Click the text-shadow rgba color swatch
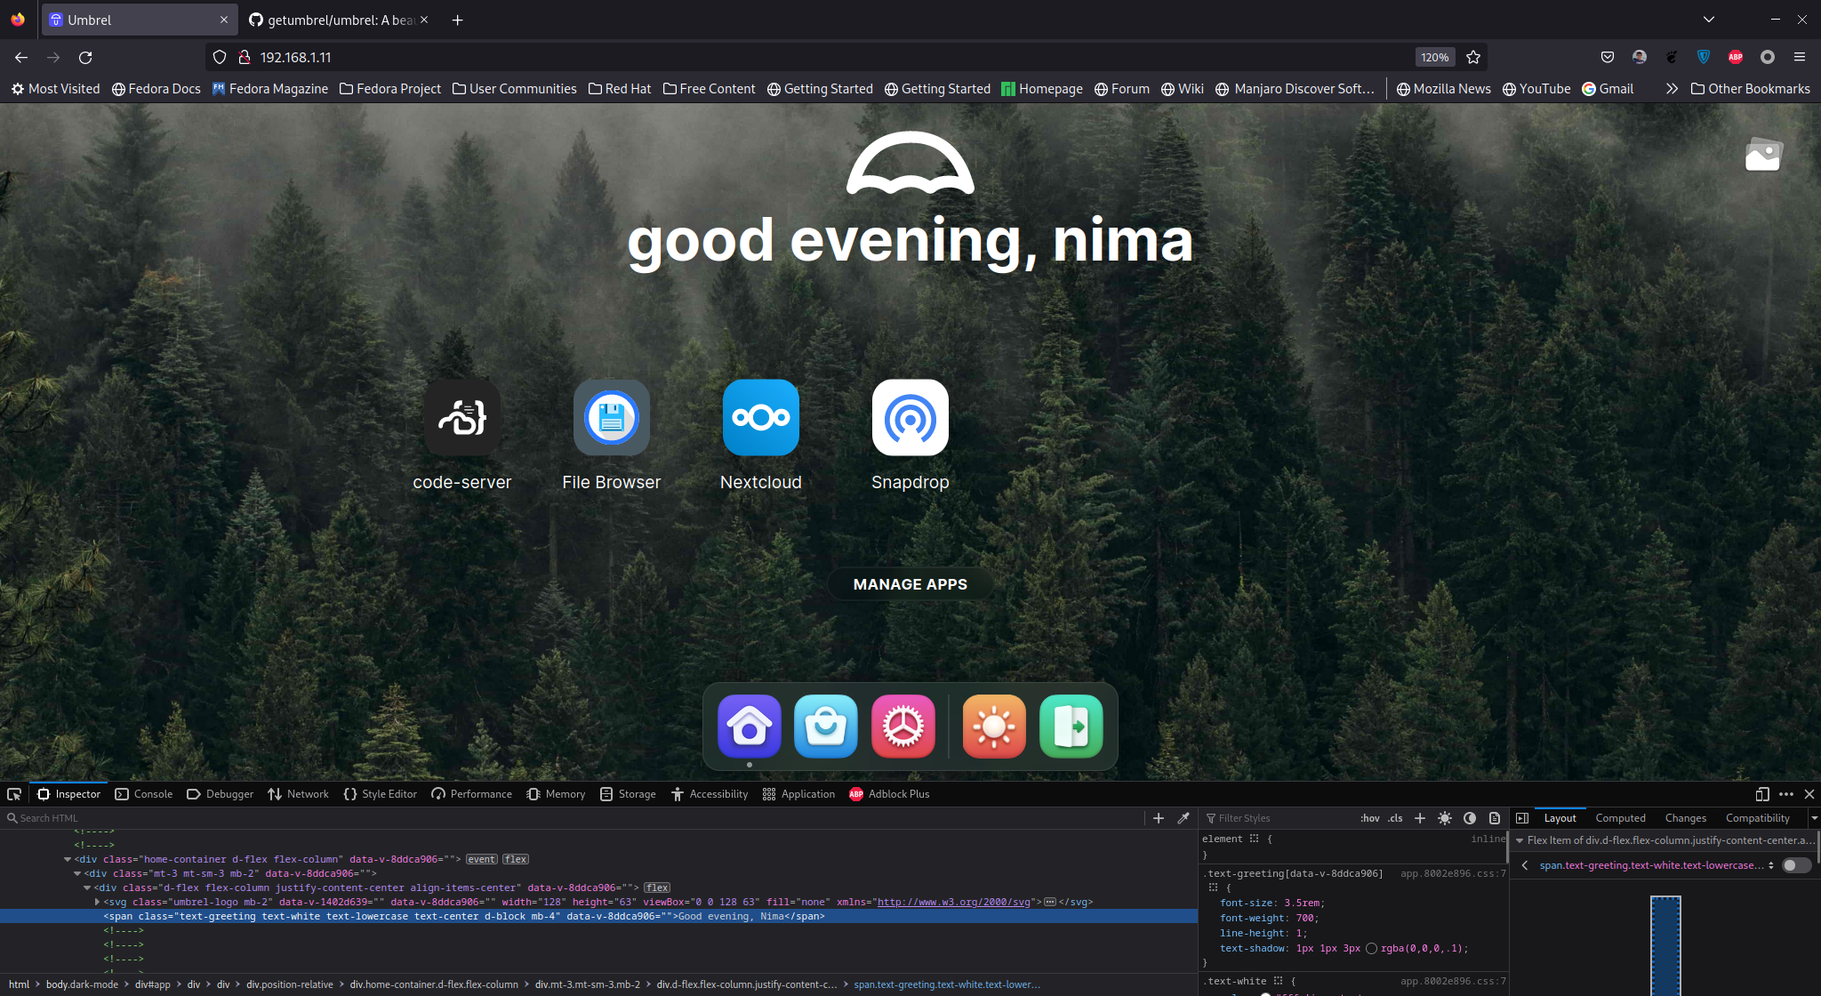Screen dimensions: 1821x996 coord(1371,949)
